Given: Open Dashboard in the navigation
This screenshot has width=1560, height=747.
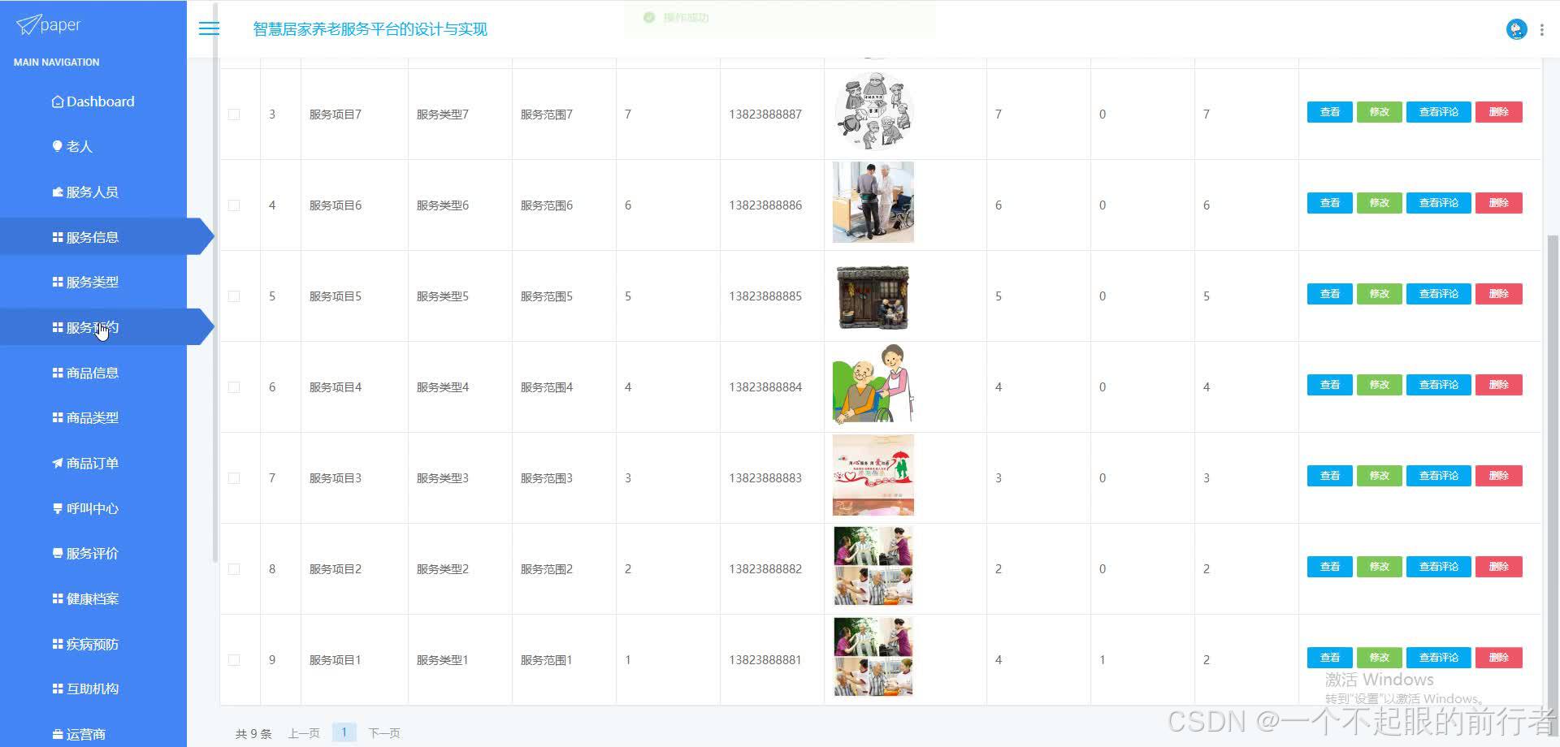Looking at the screenshot, I should coord(93,101).
